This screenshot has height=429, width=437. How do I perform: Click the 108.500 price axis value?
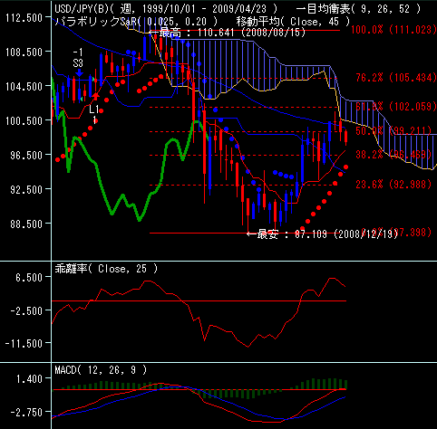coord(24,52)
